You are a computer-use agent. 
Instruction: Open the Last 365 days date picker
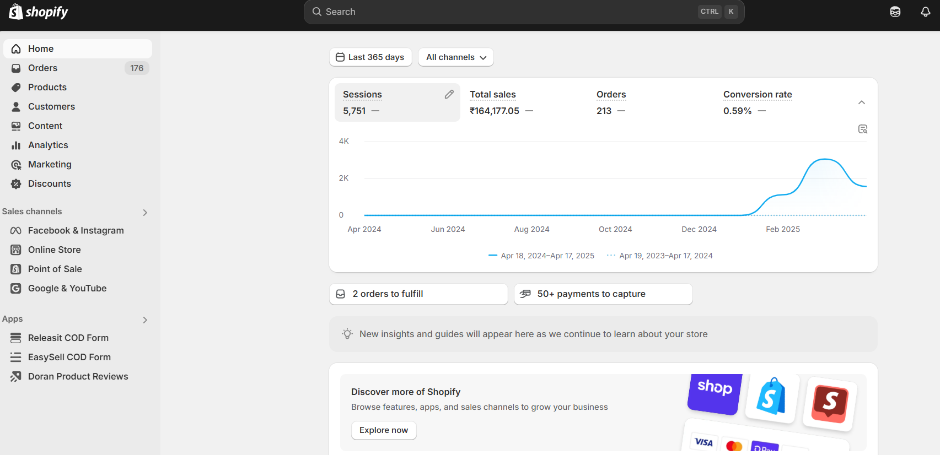(x=370, y=57)
